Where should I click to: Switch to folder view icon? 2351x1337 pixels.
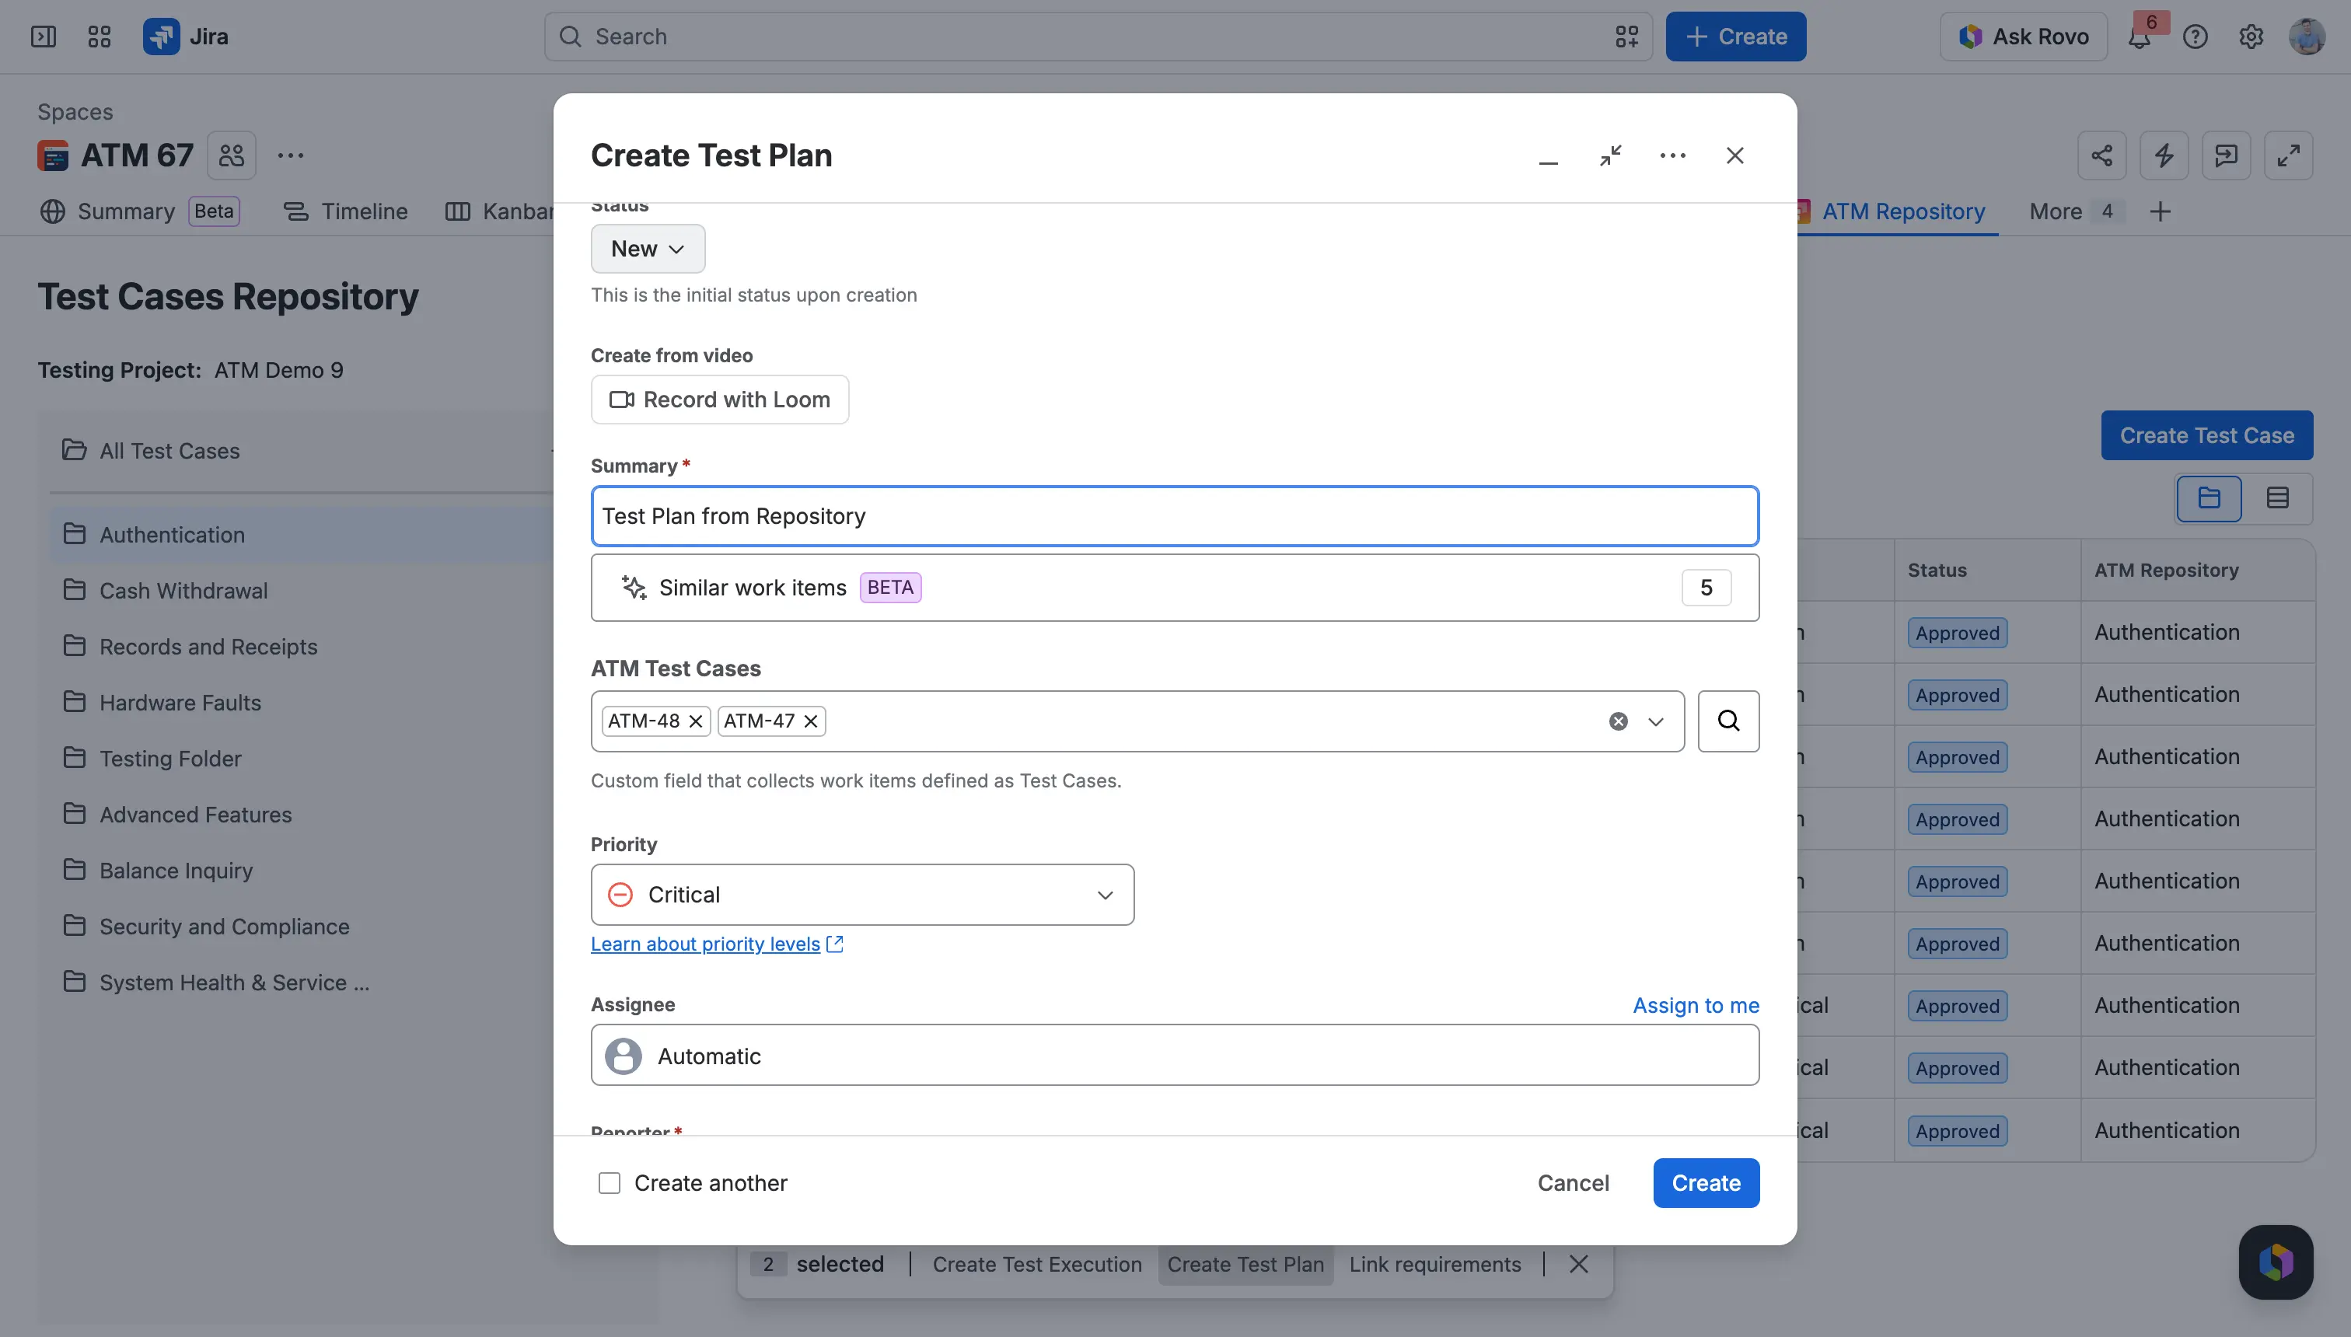(x=2209, y=497)
